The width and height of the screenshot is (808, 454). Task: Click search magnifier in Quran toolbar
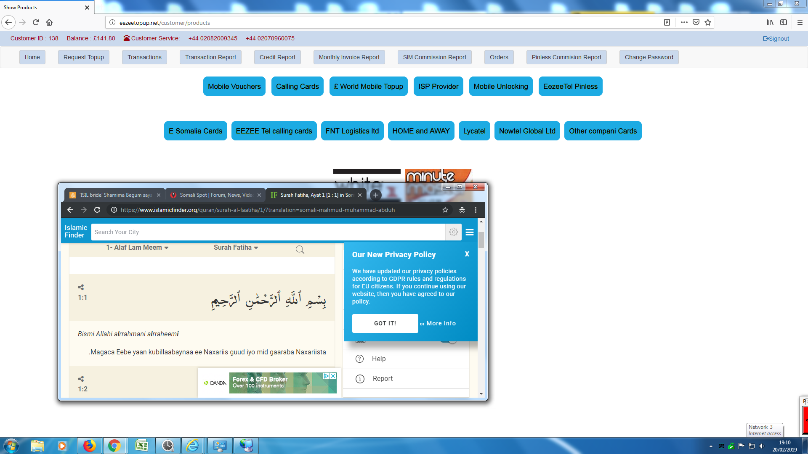tap(300, 250)
